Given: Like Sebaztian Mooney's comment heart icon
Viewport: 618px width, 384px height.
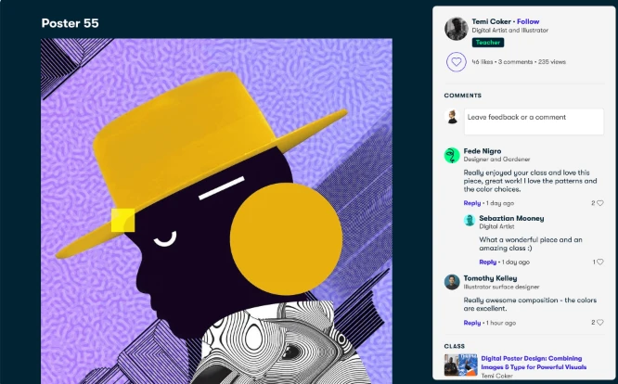Looking at the screenshot, I should [599, 262].
